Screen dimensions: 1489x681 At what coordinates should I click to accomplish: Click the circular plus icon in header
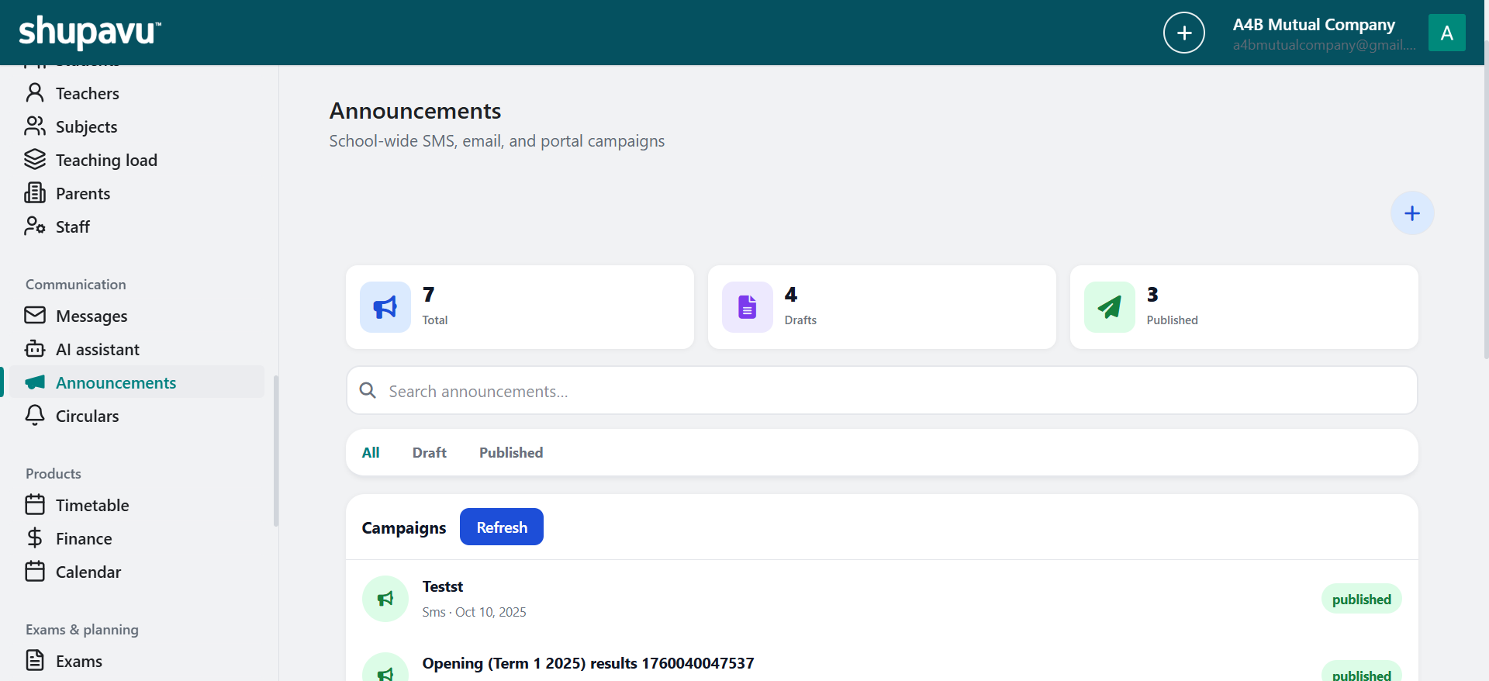(1184, 33)
